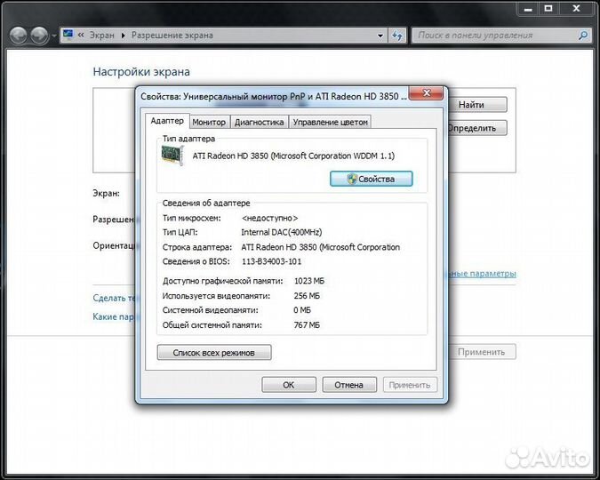Click the Internal DAC(400MHz) value
The width and height of the screenshot is (600, 480).
click(x=281, y=232)
